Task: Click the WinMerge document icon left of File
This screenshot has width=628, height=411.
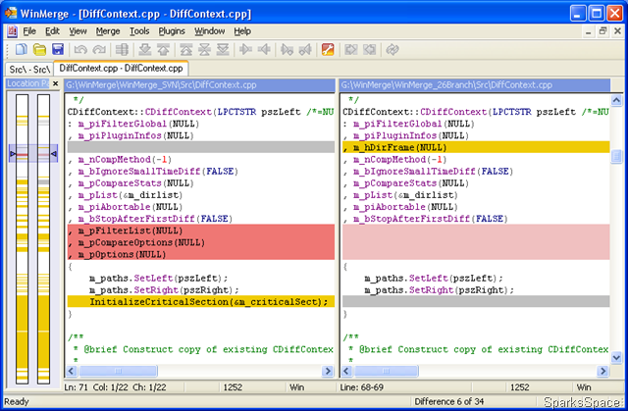Action: coord(11,31)
